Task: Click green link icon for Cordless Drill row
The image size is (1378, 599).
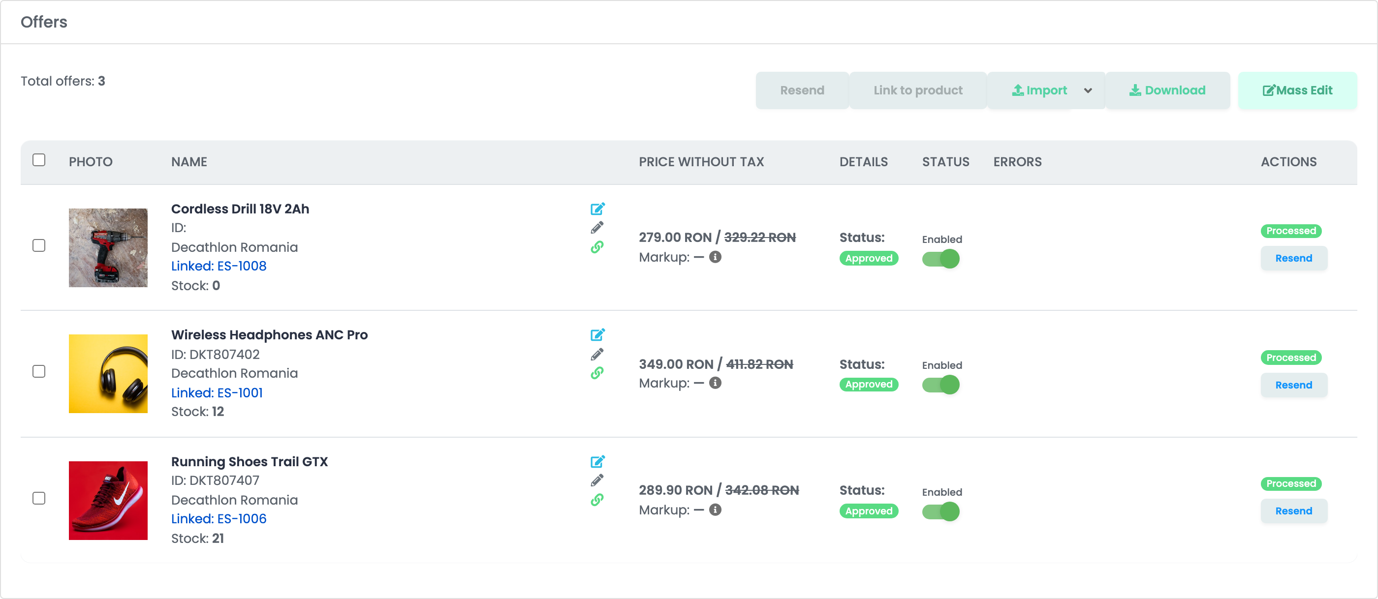Action: (597, 247)
